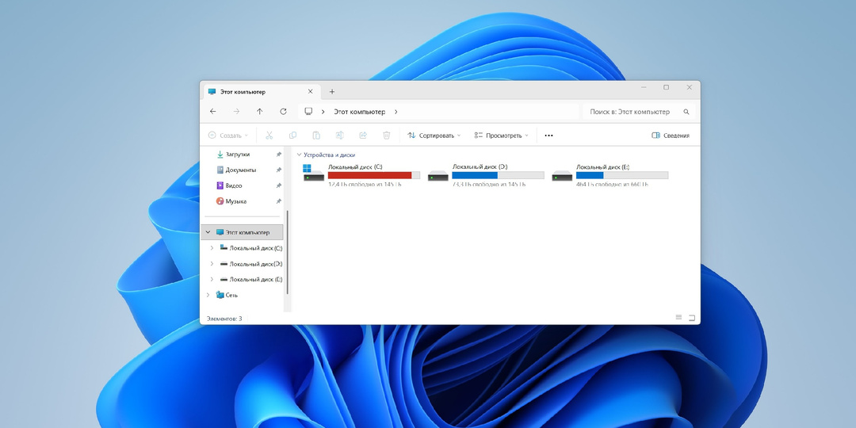
Task: Maximize the Explorer window
Action: point(667,87)
